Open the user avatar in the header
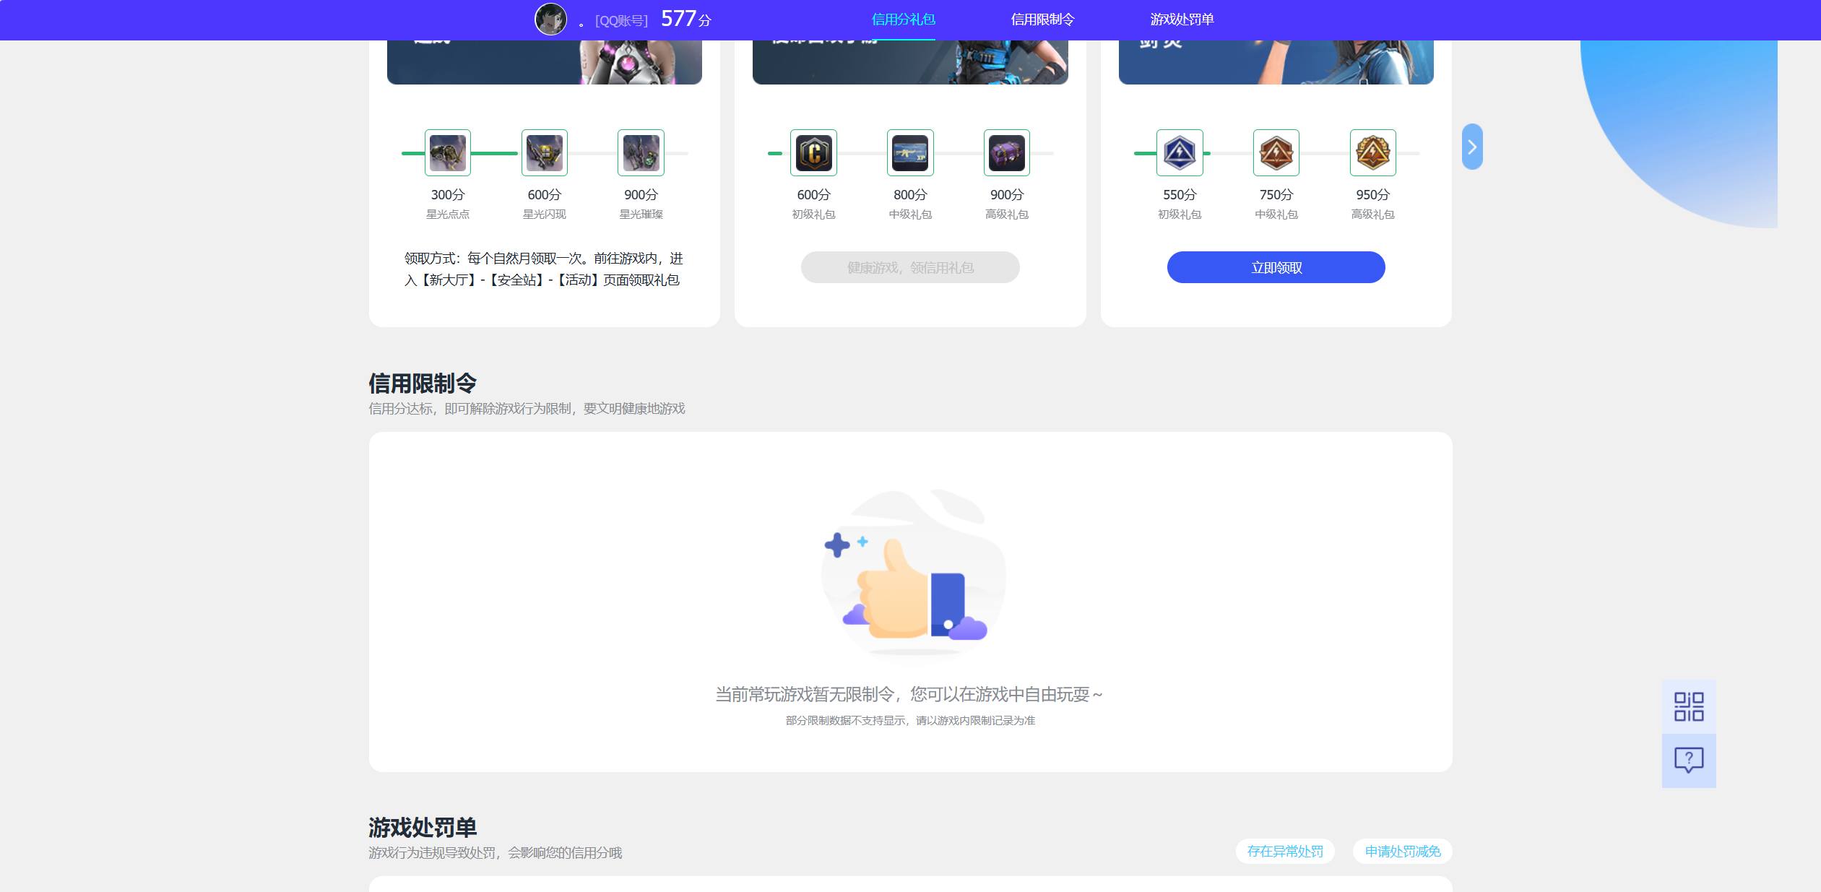Viewport: 1821px width, 892px height. (x=550, y=20)
